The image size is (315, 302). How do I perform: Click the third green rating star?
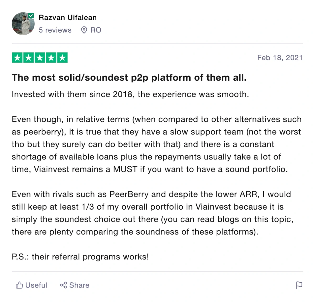[x=40, y=58]
